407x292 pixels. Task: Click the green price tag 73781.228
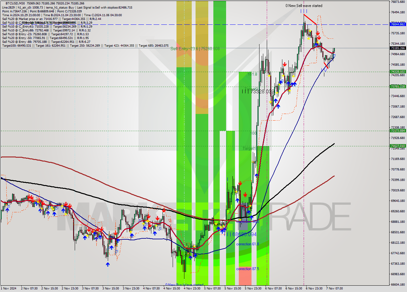pos(398,86)
